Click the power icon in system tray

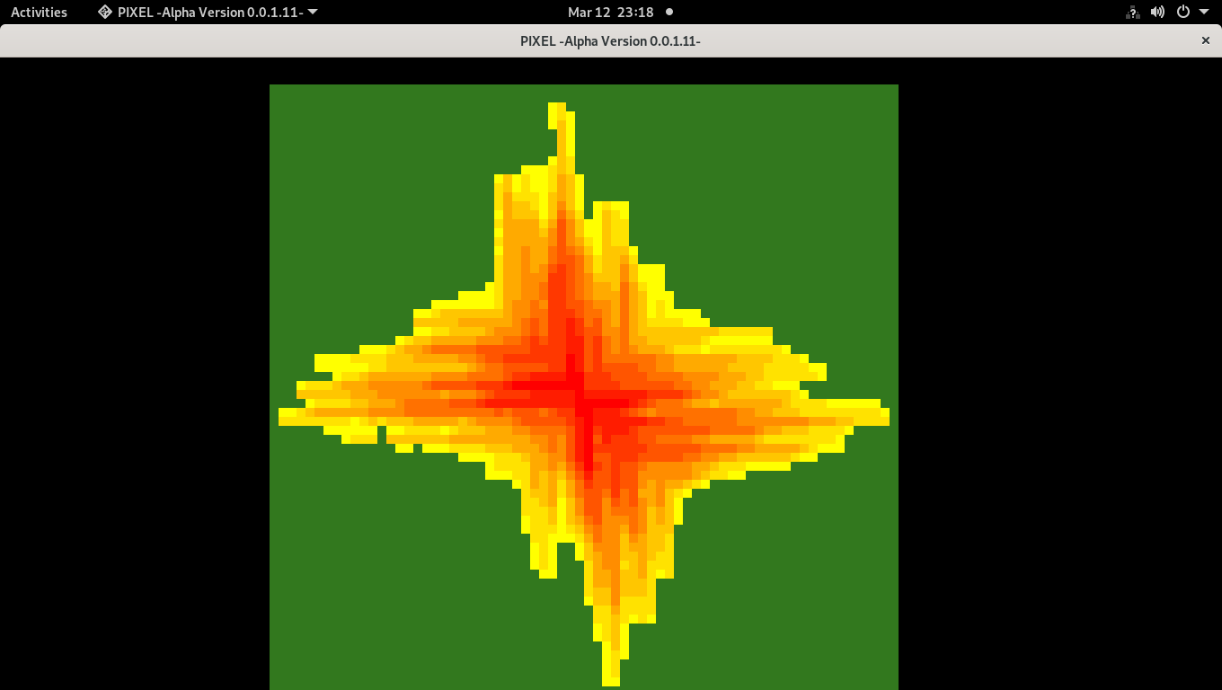coord(1183,12)
